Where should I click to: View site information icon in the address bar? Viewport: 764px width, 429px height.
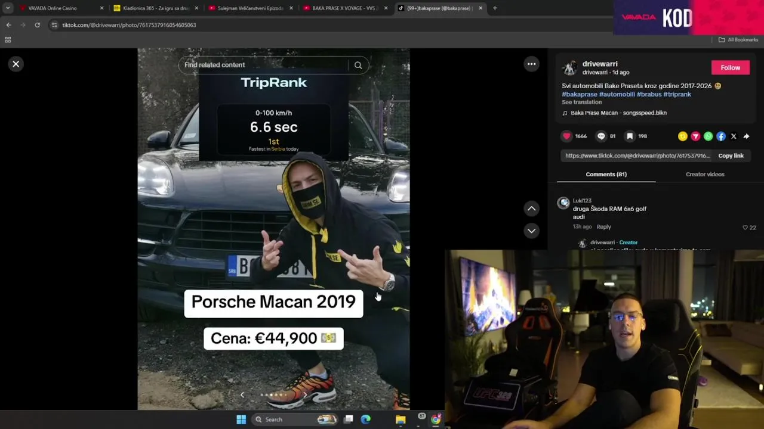coord(54,25)
